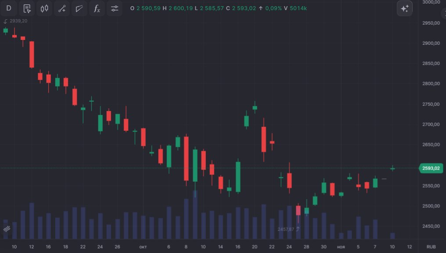The image size is (446, 253).
Task: Open the fx indicators menu
Action: tap(97, 8)
